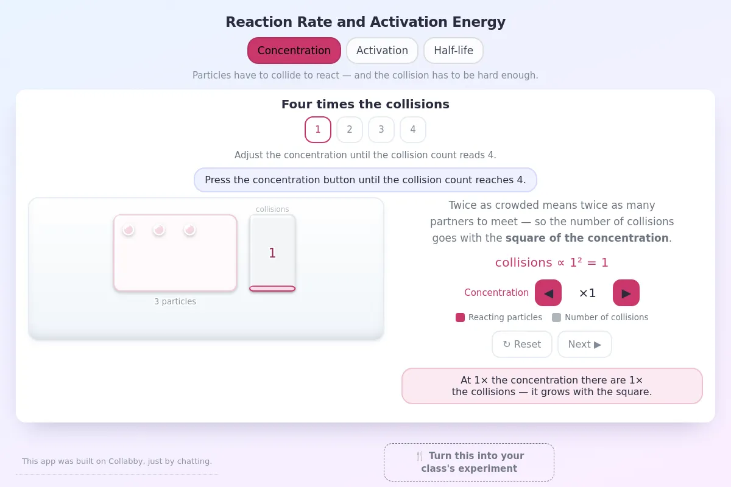Select step 1 of the challenge

tap(318, 130)
